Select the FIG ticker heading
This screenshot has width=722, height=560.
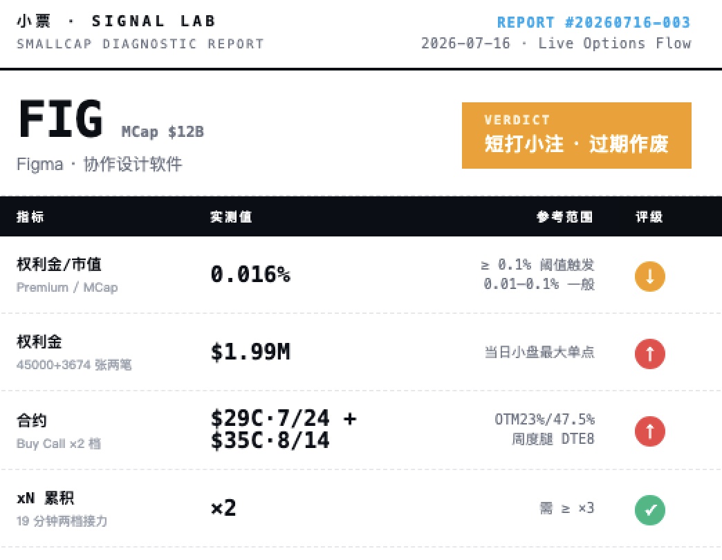pyautogui.click(x=60, y=119)
